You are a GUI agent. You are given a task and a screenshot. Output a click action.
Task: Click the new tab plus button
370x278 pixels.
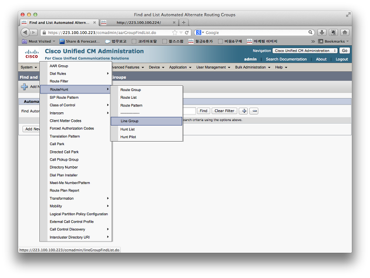click(184, 23)
